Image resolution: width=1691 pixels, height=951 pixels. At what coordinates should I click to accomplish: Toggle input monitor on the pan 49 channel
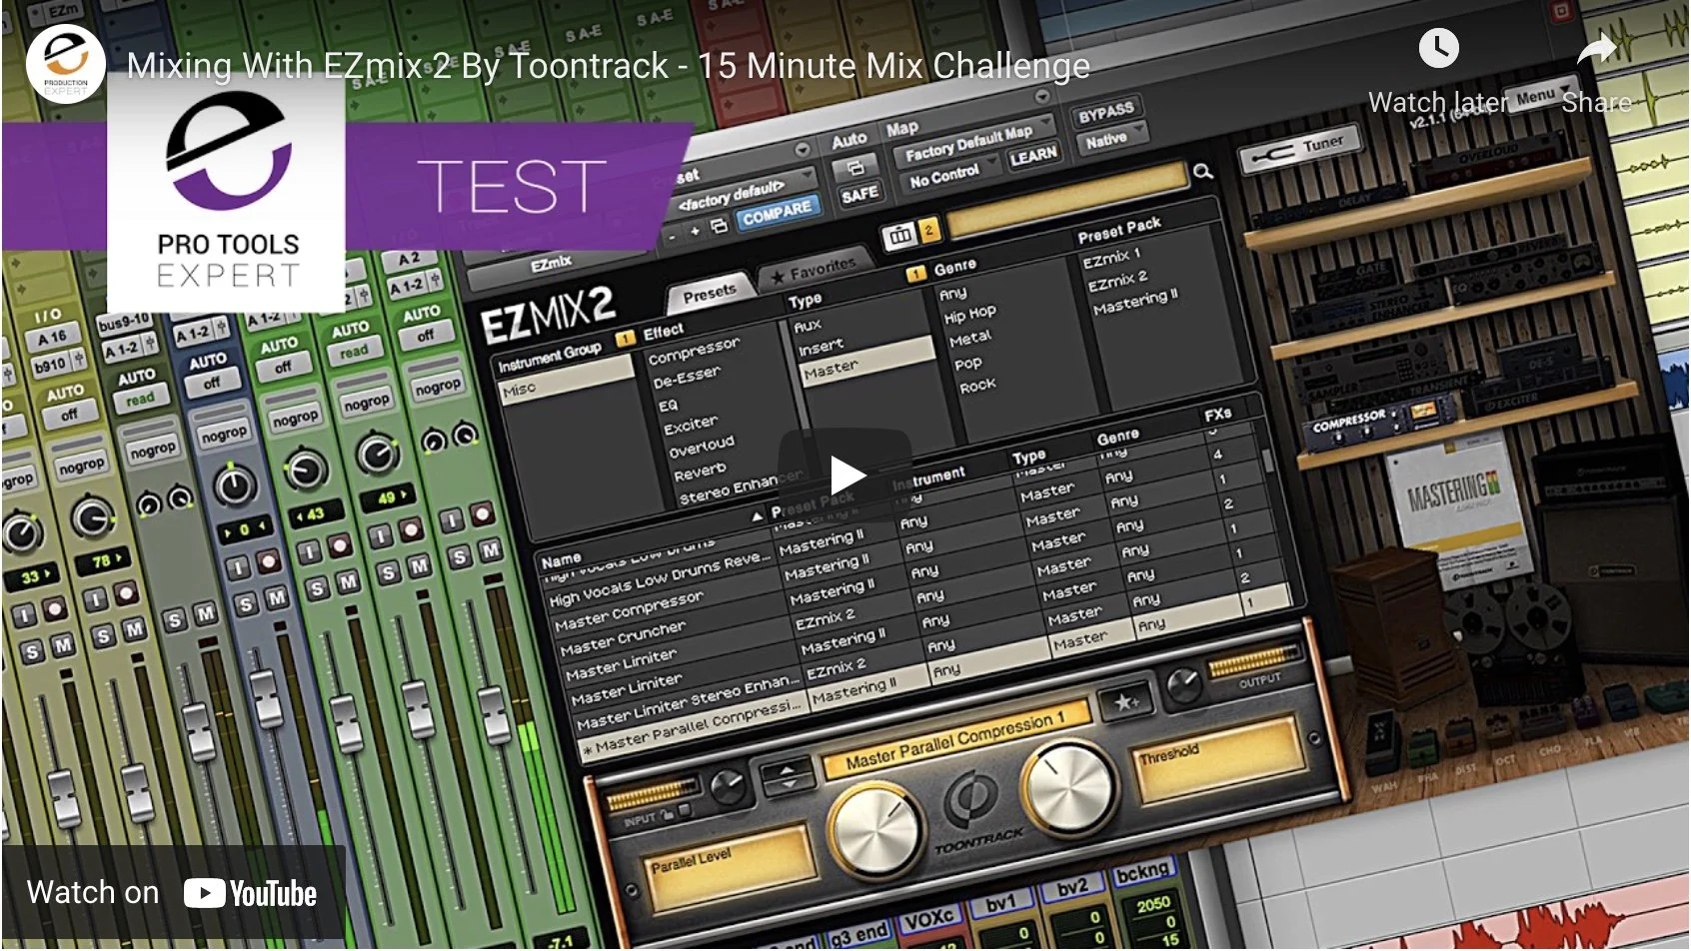point(379,536)
